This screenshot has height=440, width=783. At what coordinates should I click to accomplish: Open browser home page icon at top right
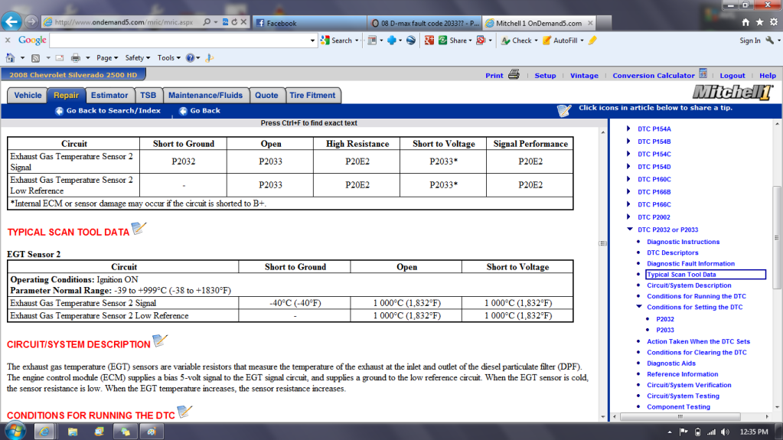(x=745, y=22)
